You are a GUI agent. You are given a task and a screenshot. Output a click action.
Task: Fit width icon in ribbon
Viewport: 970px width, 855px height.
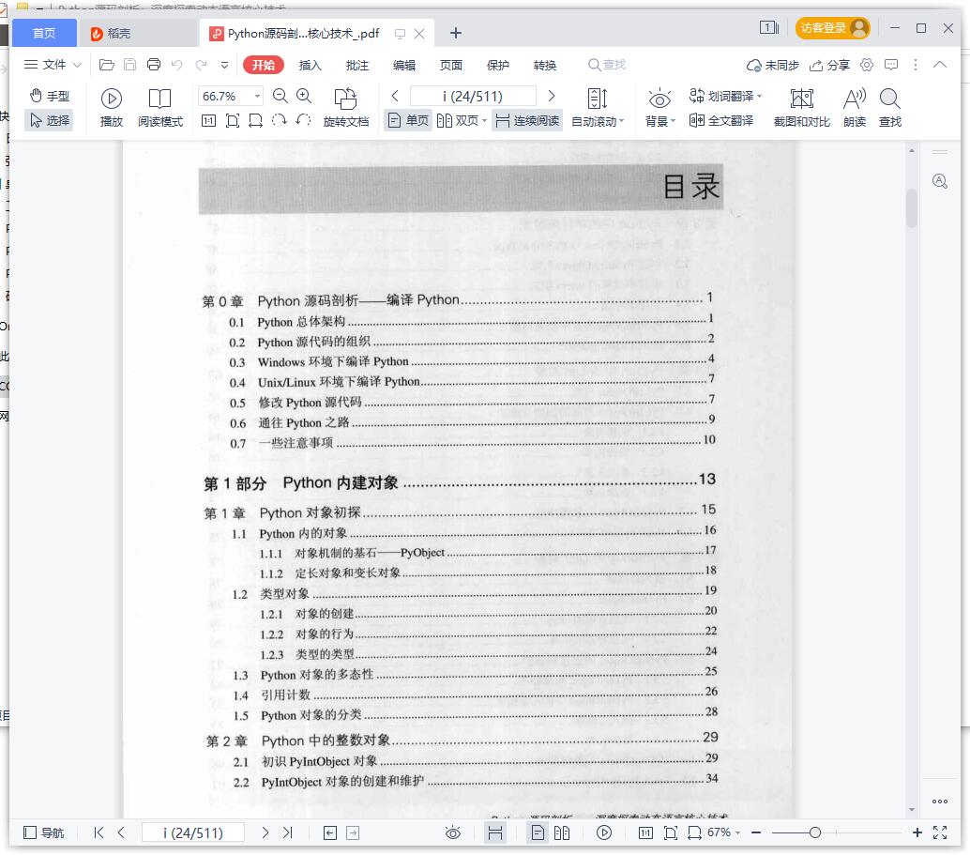pos(255,121)
